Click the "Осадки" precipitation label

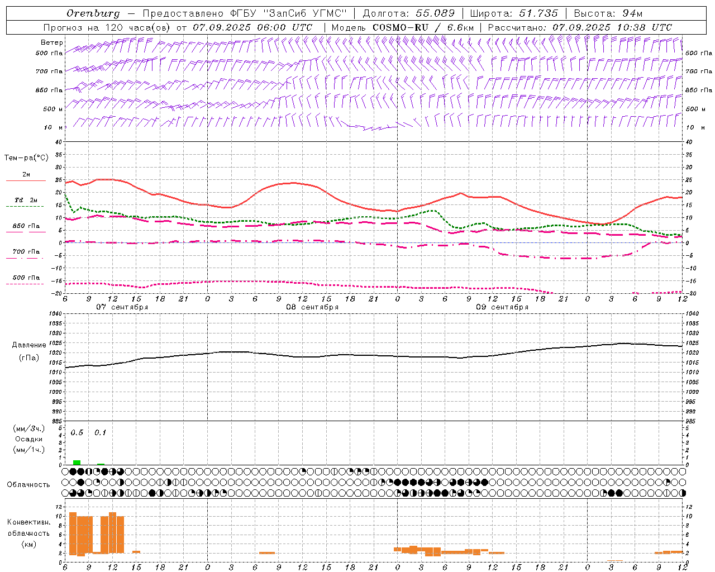click(28, 439)
